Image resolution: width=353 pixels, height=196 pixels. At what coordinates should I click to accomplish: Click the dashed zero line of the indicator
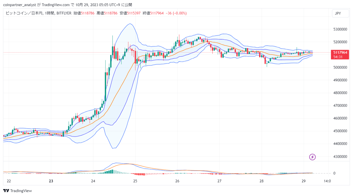click(x=320, y=173)
